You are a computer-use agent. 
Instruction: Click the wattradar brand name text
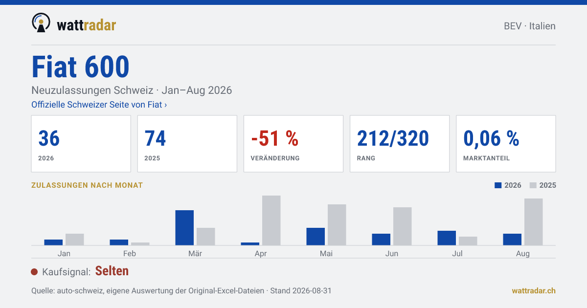[87, 24]
